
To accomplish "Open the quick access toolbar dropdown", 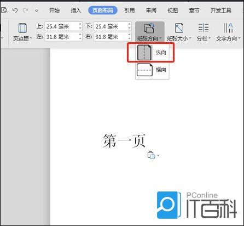I will tap(37, 10).
